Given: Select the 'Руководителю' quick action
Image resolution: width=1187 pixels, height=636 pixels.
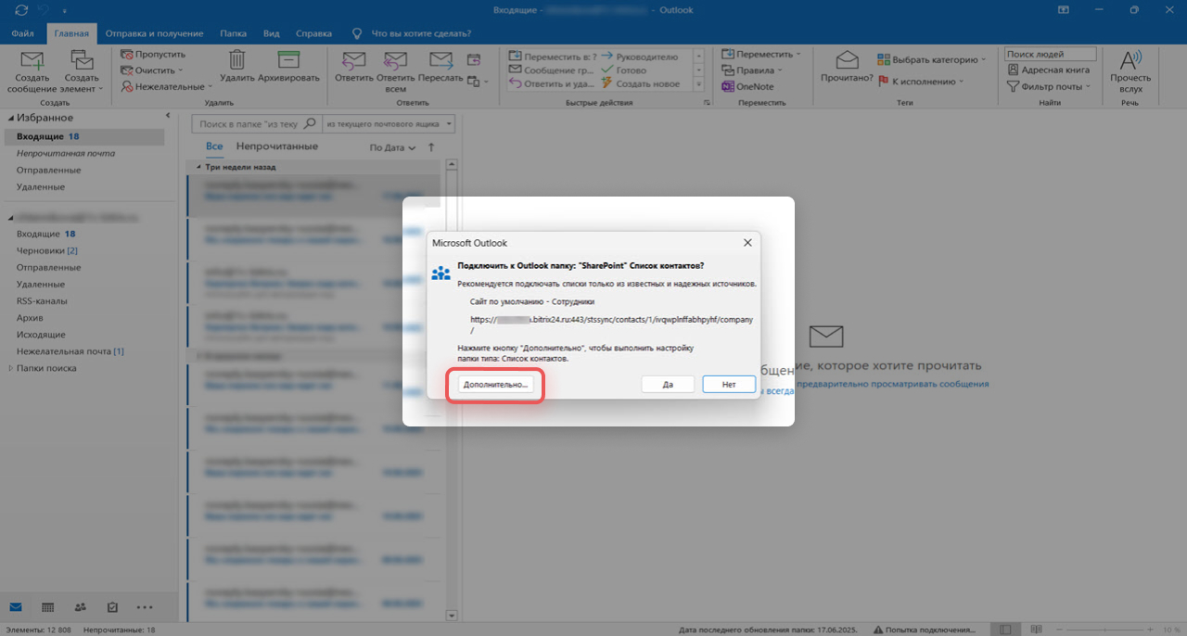Looking at the screenshot, I should point(640,57).
